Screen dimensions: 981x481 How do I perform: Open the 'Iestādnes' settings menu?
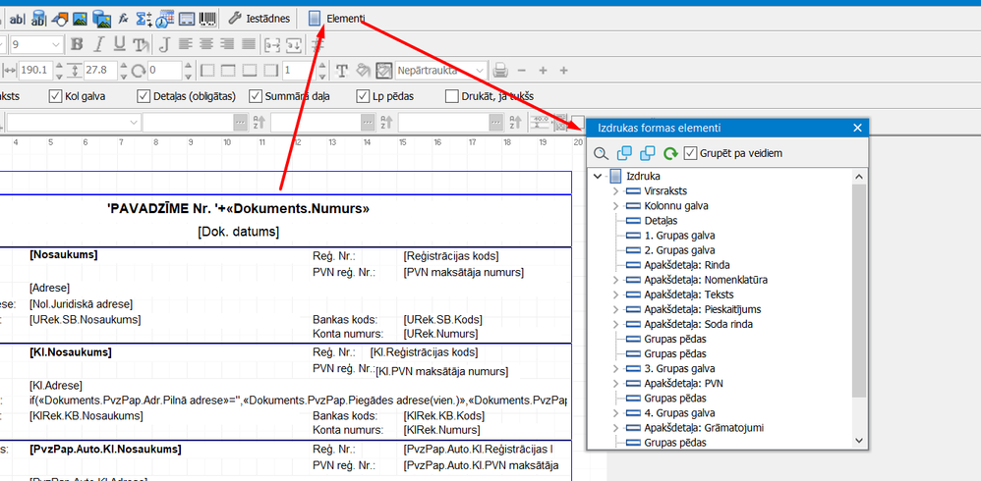pyautogui.click(x=259, y=18)
